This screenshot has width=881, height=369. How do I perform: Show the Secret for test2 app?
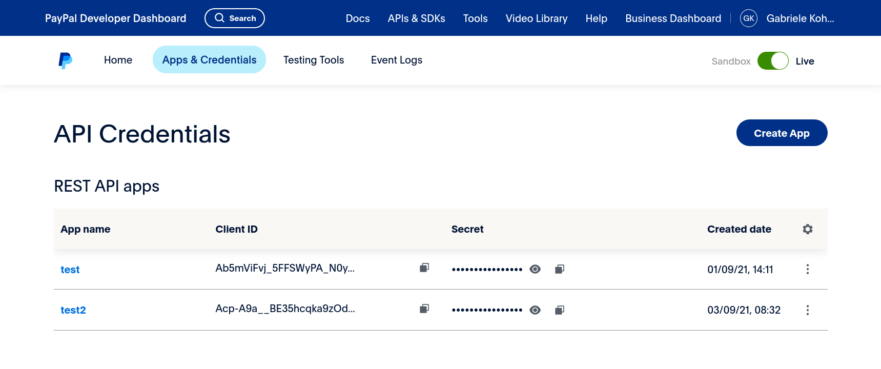pos(535,310)
